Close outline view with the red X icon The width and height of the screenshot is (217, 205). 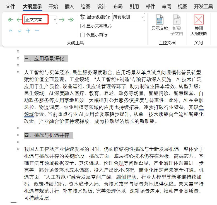tap(199, 20)
